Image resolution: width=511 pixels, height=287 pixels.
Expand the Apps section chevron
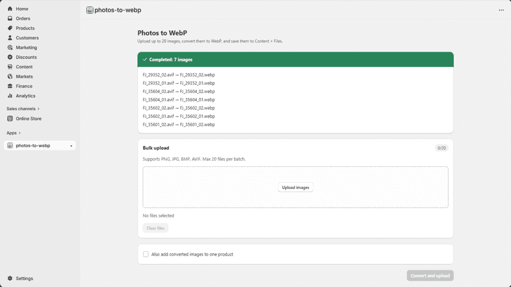[20, 133]
